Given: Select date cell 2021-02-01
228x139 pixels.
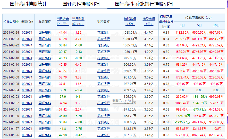Looking at the screenshot, I should [11, 110].
